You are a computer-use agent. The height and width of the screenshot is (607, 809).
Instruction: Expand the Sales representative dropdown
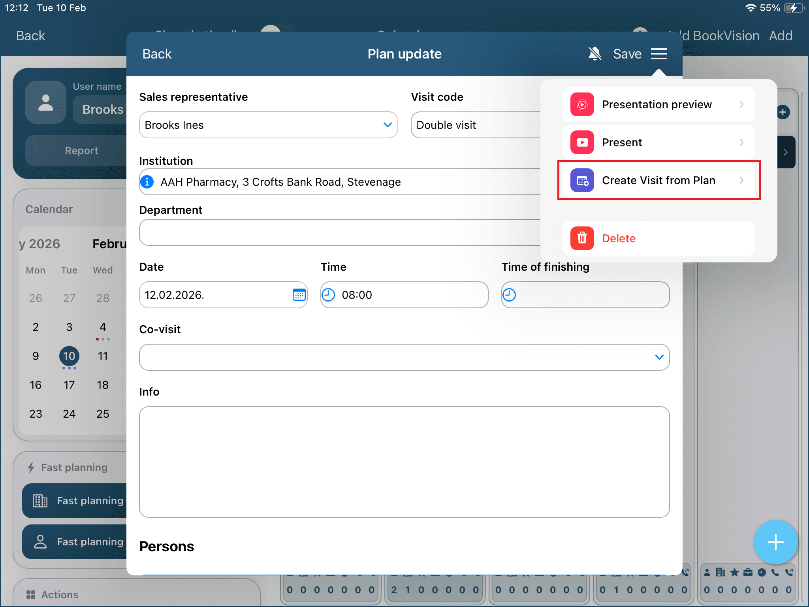pos(387,125)
